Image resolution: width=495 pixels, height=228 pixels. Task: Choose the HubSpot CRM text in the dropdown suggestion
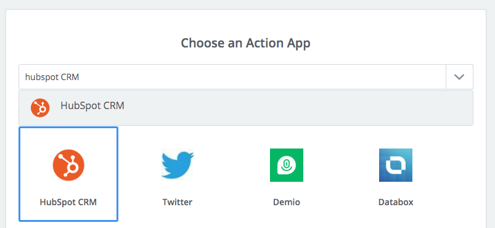point(92,105)
